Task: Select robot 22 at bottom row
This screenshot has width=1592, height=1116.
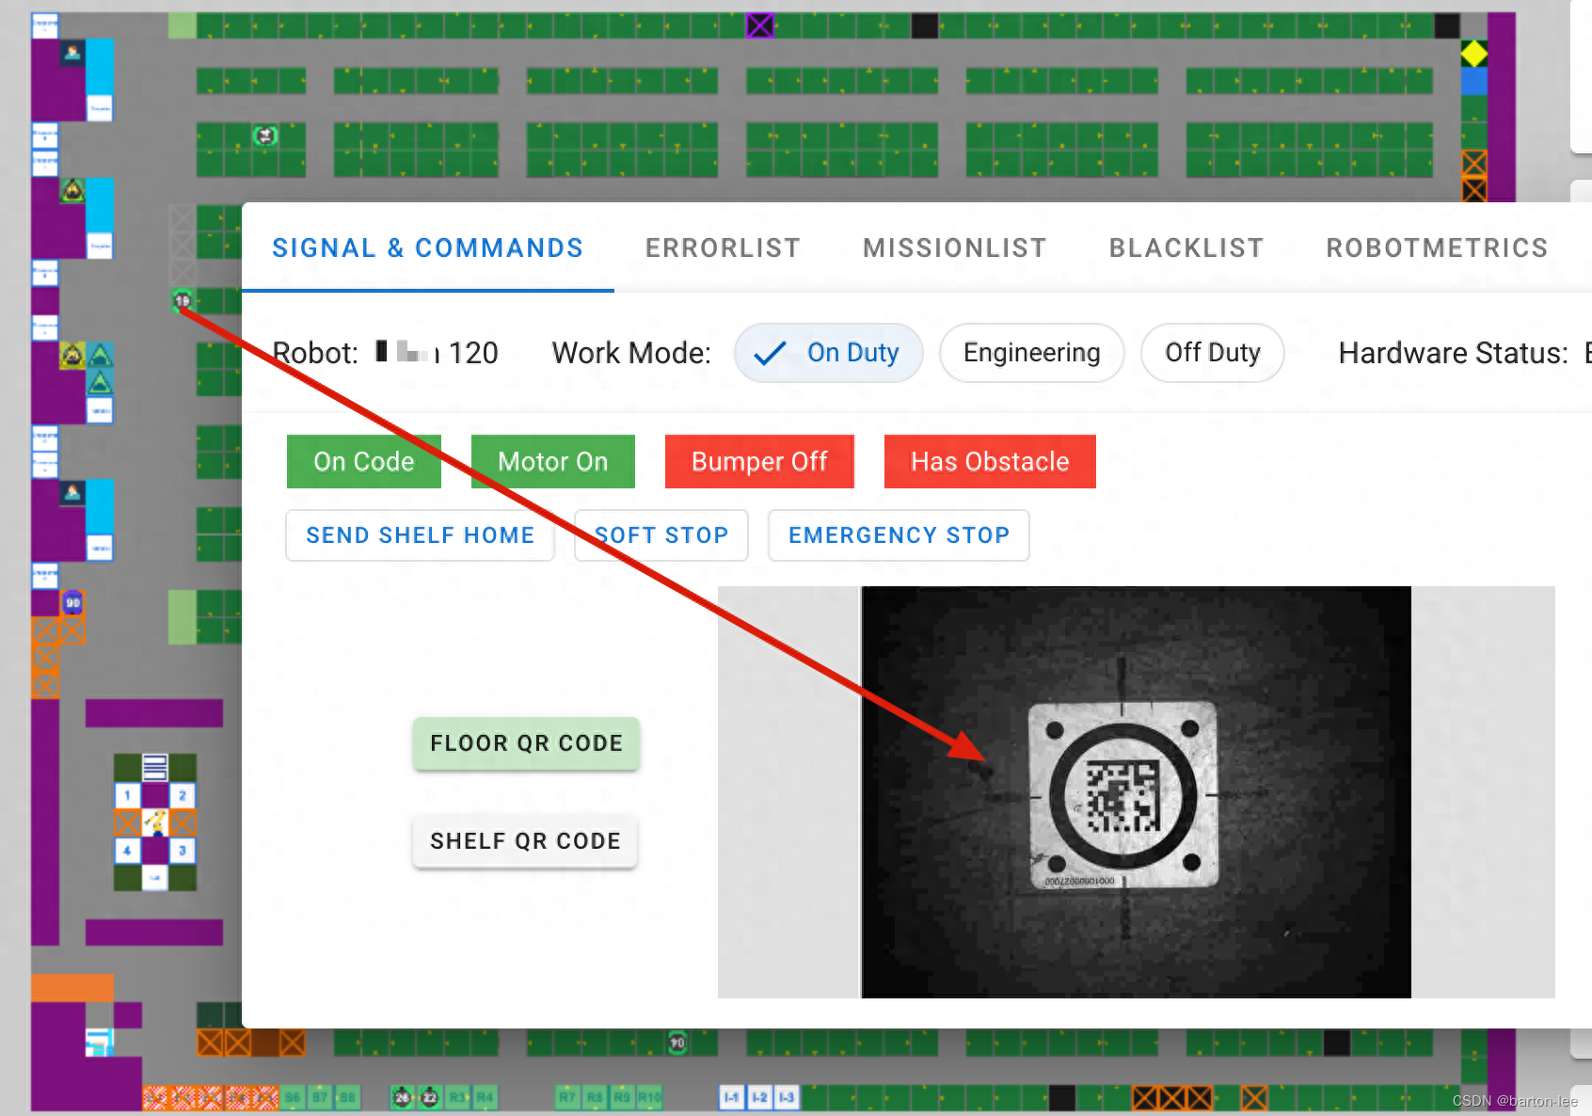Action: (429, 1097)
